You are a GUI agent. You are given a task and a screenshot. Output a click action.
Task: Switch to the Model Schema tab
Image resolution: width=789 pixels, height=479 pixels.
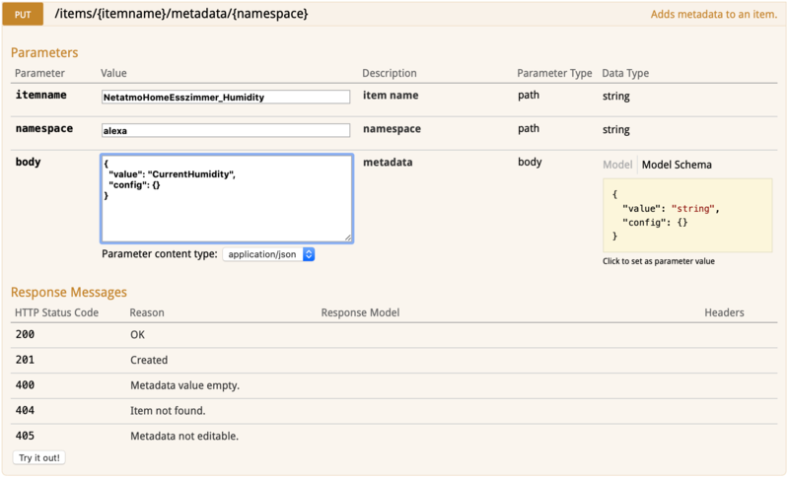[677, 165]
